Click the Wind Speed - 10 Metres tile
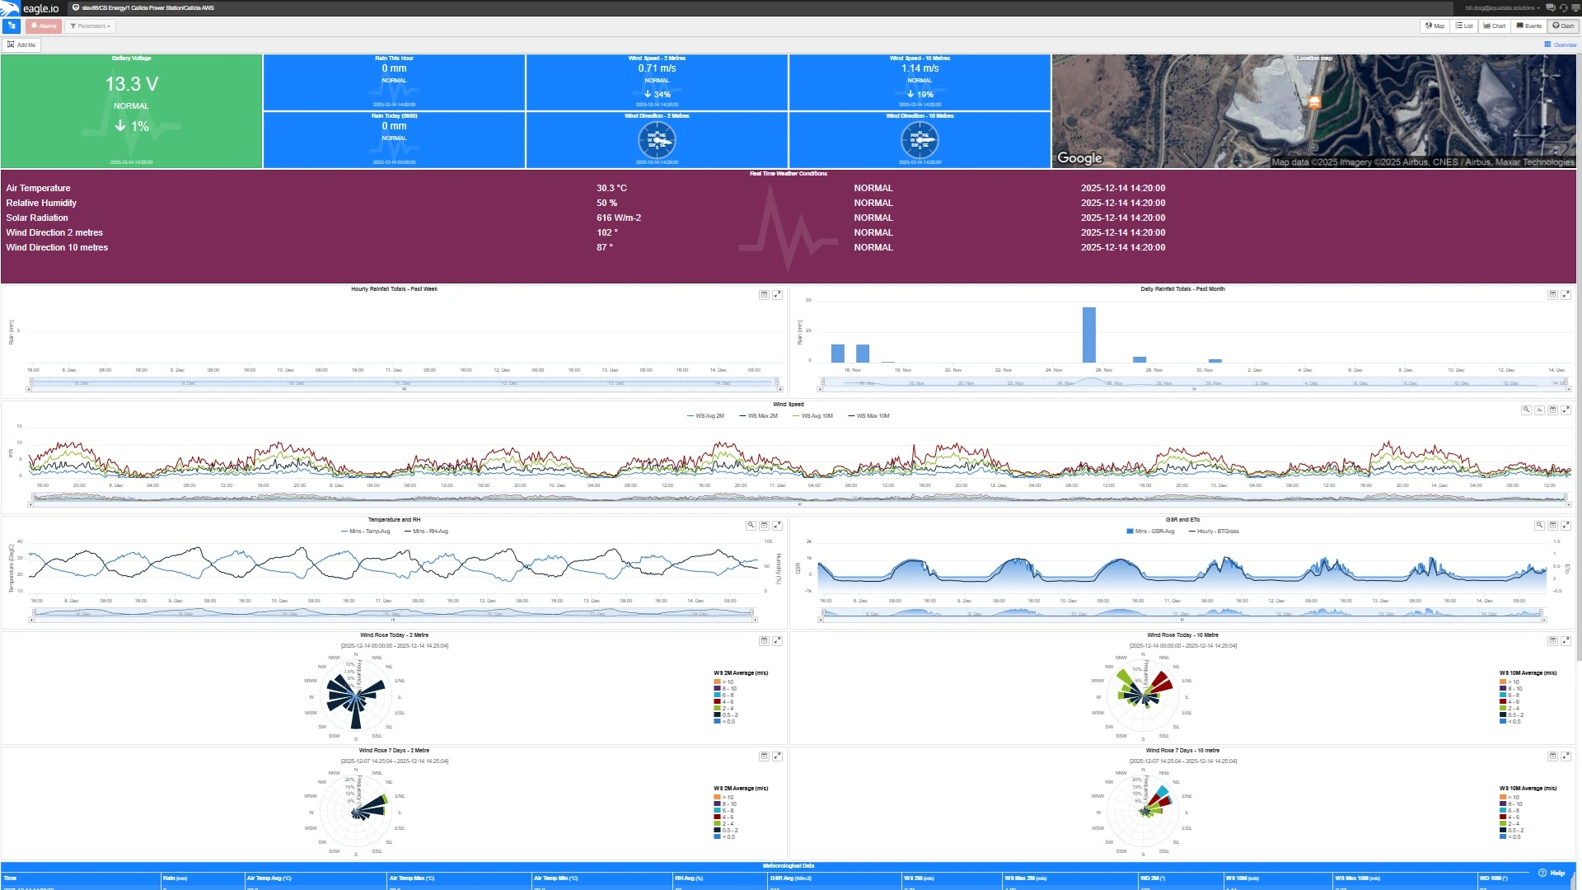 (920, 82)
